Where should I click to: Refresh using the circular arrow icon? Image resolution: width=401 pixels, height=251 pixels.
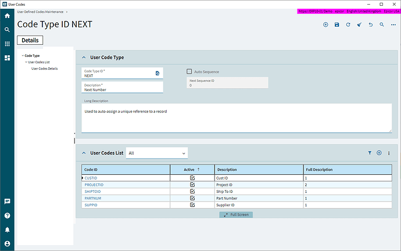point(348,24)
